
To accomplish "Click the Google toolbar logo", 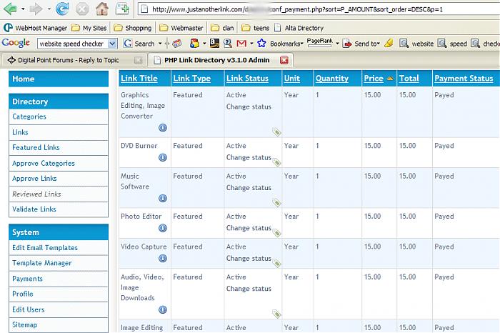I will (x=16, y=43).
